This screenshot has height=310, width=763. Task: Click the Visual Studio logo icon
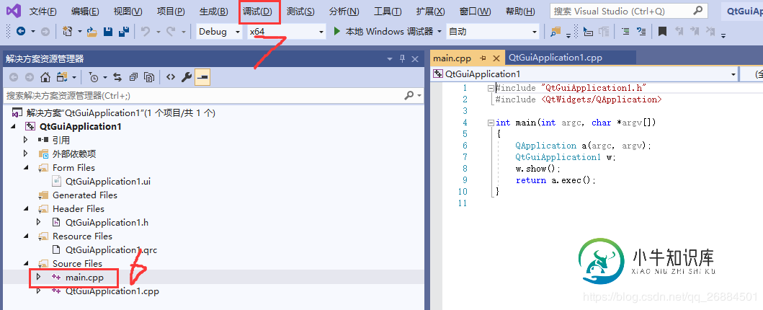[x=13, y=12]
